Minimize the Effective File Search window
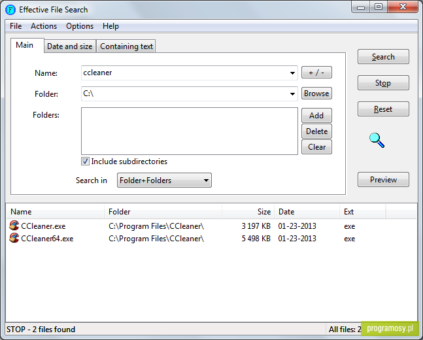Screen dimensions: 423x340 pos(361,7)
